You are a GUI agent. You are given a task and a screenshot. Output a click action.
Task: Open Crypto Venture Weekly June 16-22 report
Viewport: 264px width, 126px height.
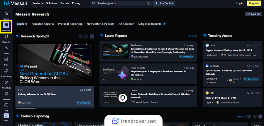point(229,50)
